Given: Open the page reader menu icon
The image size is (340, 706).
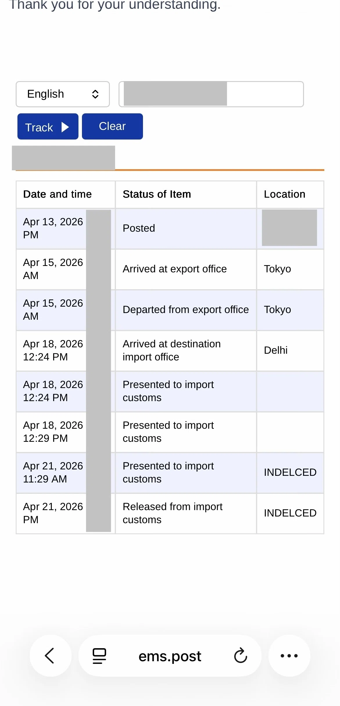Looking at the screenshot, I should [99, 656].
